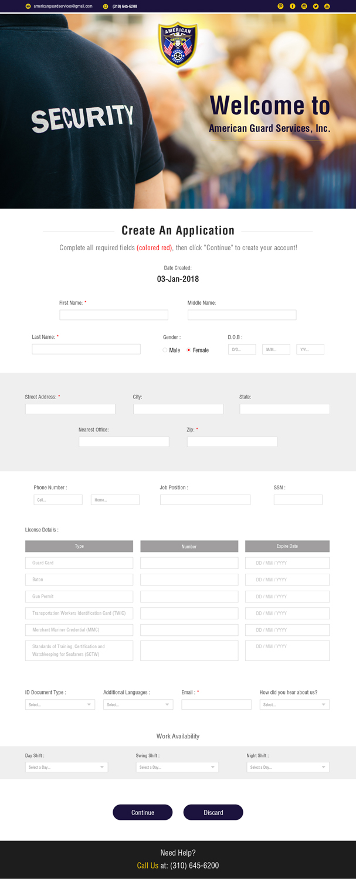Open the Swing Shift day selector
The width and height of the screenshot is (356, 879).
(177, 767)
